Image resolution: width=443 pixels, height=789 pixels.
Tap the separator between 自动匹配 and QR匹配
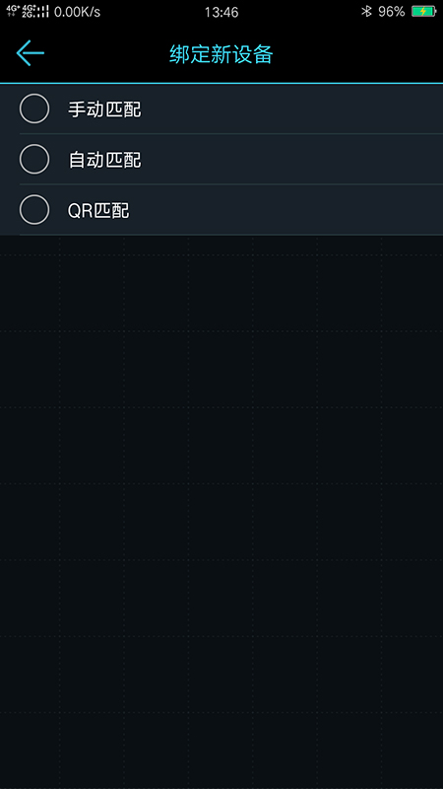tap(231, 184)
